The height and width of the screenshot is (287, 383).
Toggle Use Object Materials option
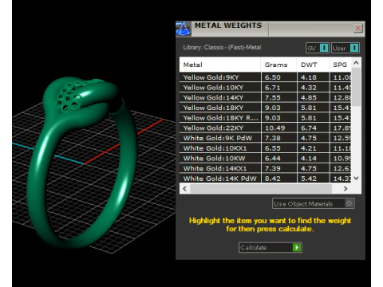point(313,203)
